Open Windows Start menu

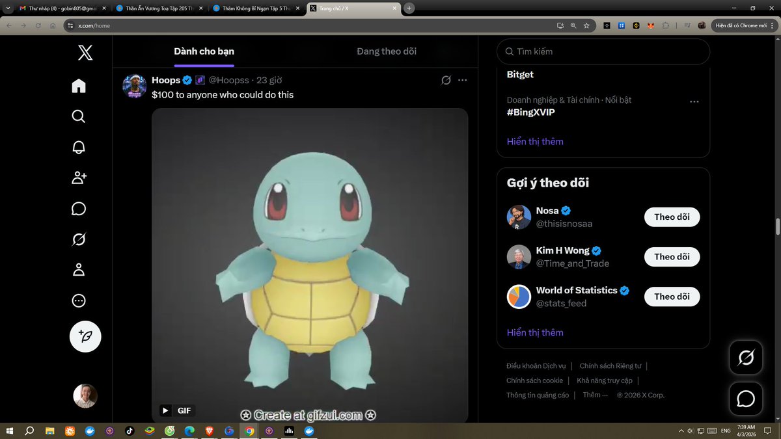tap(10, 431)
